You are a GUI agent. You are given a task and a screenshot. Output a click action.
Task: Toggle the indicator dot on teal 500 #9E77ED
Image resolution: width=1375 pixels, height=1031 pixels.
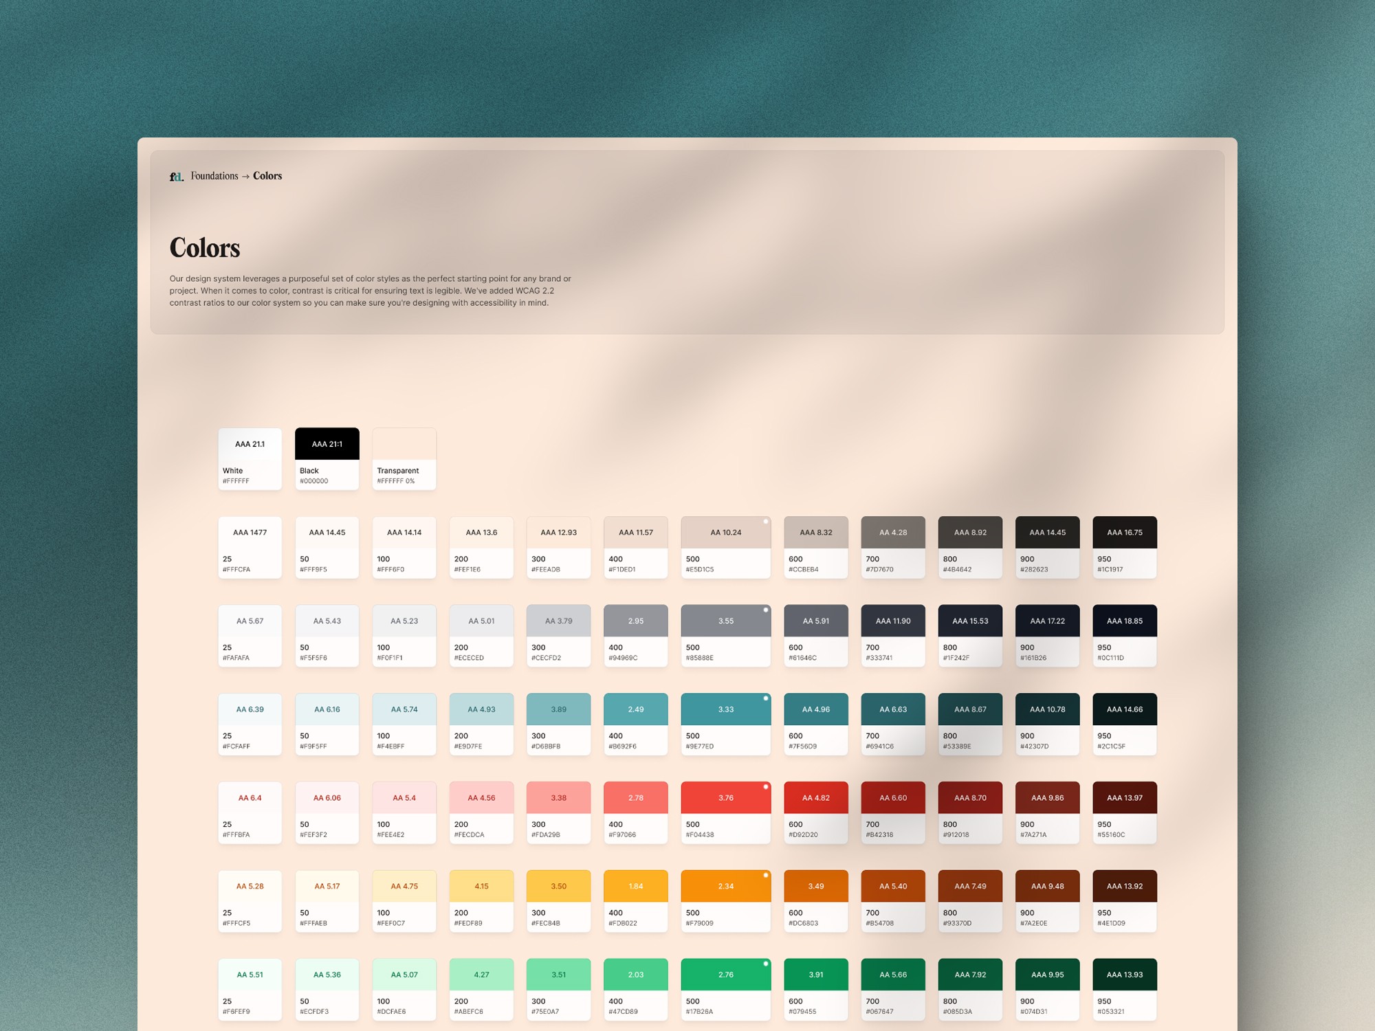point(765,700)
